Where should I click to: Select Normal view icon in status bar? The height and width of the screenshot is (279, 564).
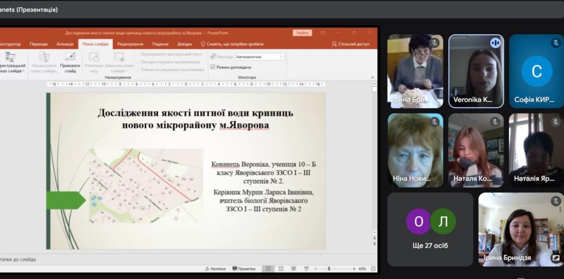[x=268, y=269]
